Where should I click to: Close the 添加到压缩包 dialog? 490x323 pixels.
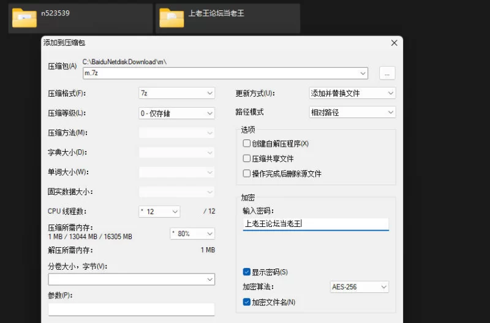tap(394, 43)
